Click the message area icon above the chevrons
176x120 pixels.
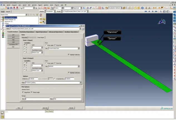tap(2, 113)
